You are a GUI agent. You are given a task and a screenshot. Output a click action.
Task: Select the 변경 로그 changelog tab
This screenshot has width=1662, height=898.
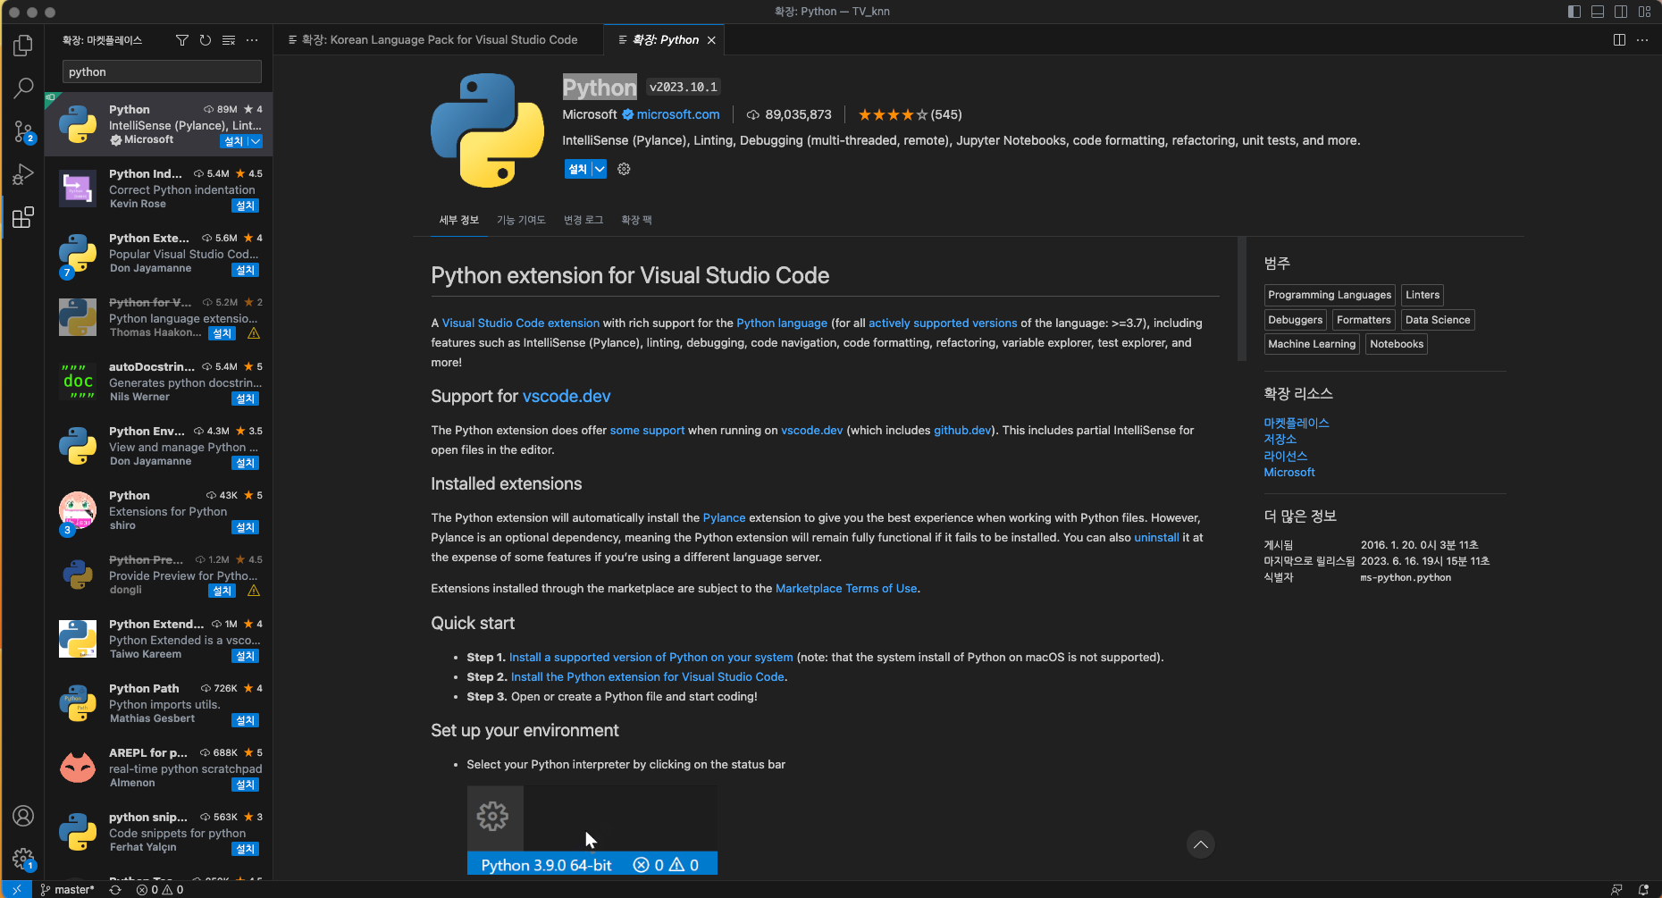583,220
